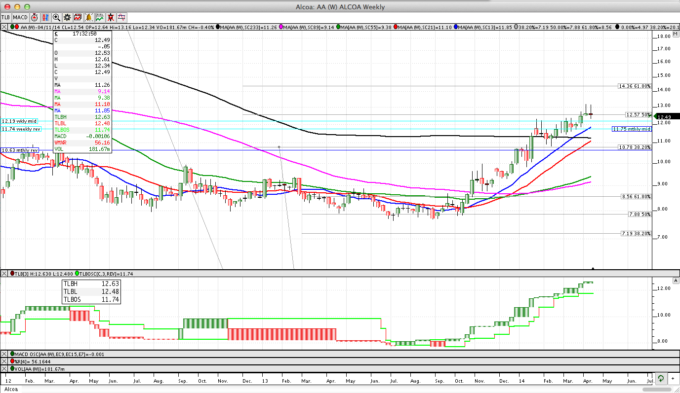This screenshot has height=393, width=680.
Task: Click the TITL green chart icon
Action: tap(100, 17)
